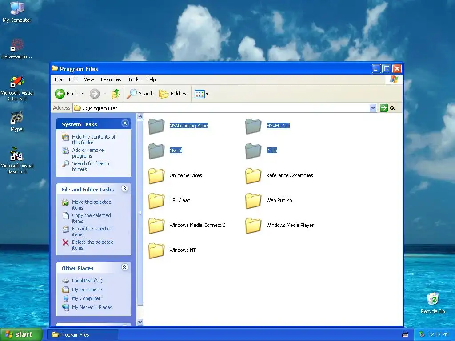Click the Program Files title bar folder icon
Screen dimensions: 455x341
click(x=55, y=68)
